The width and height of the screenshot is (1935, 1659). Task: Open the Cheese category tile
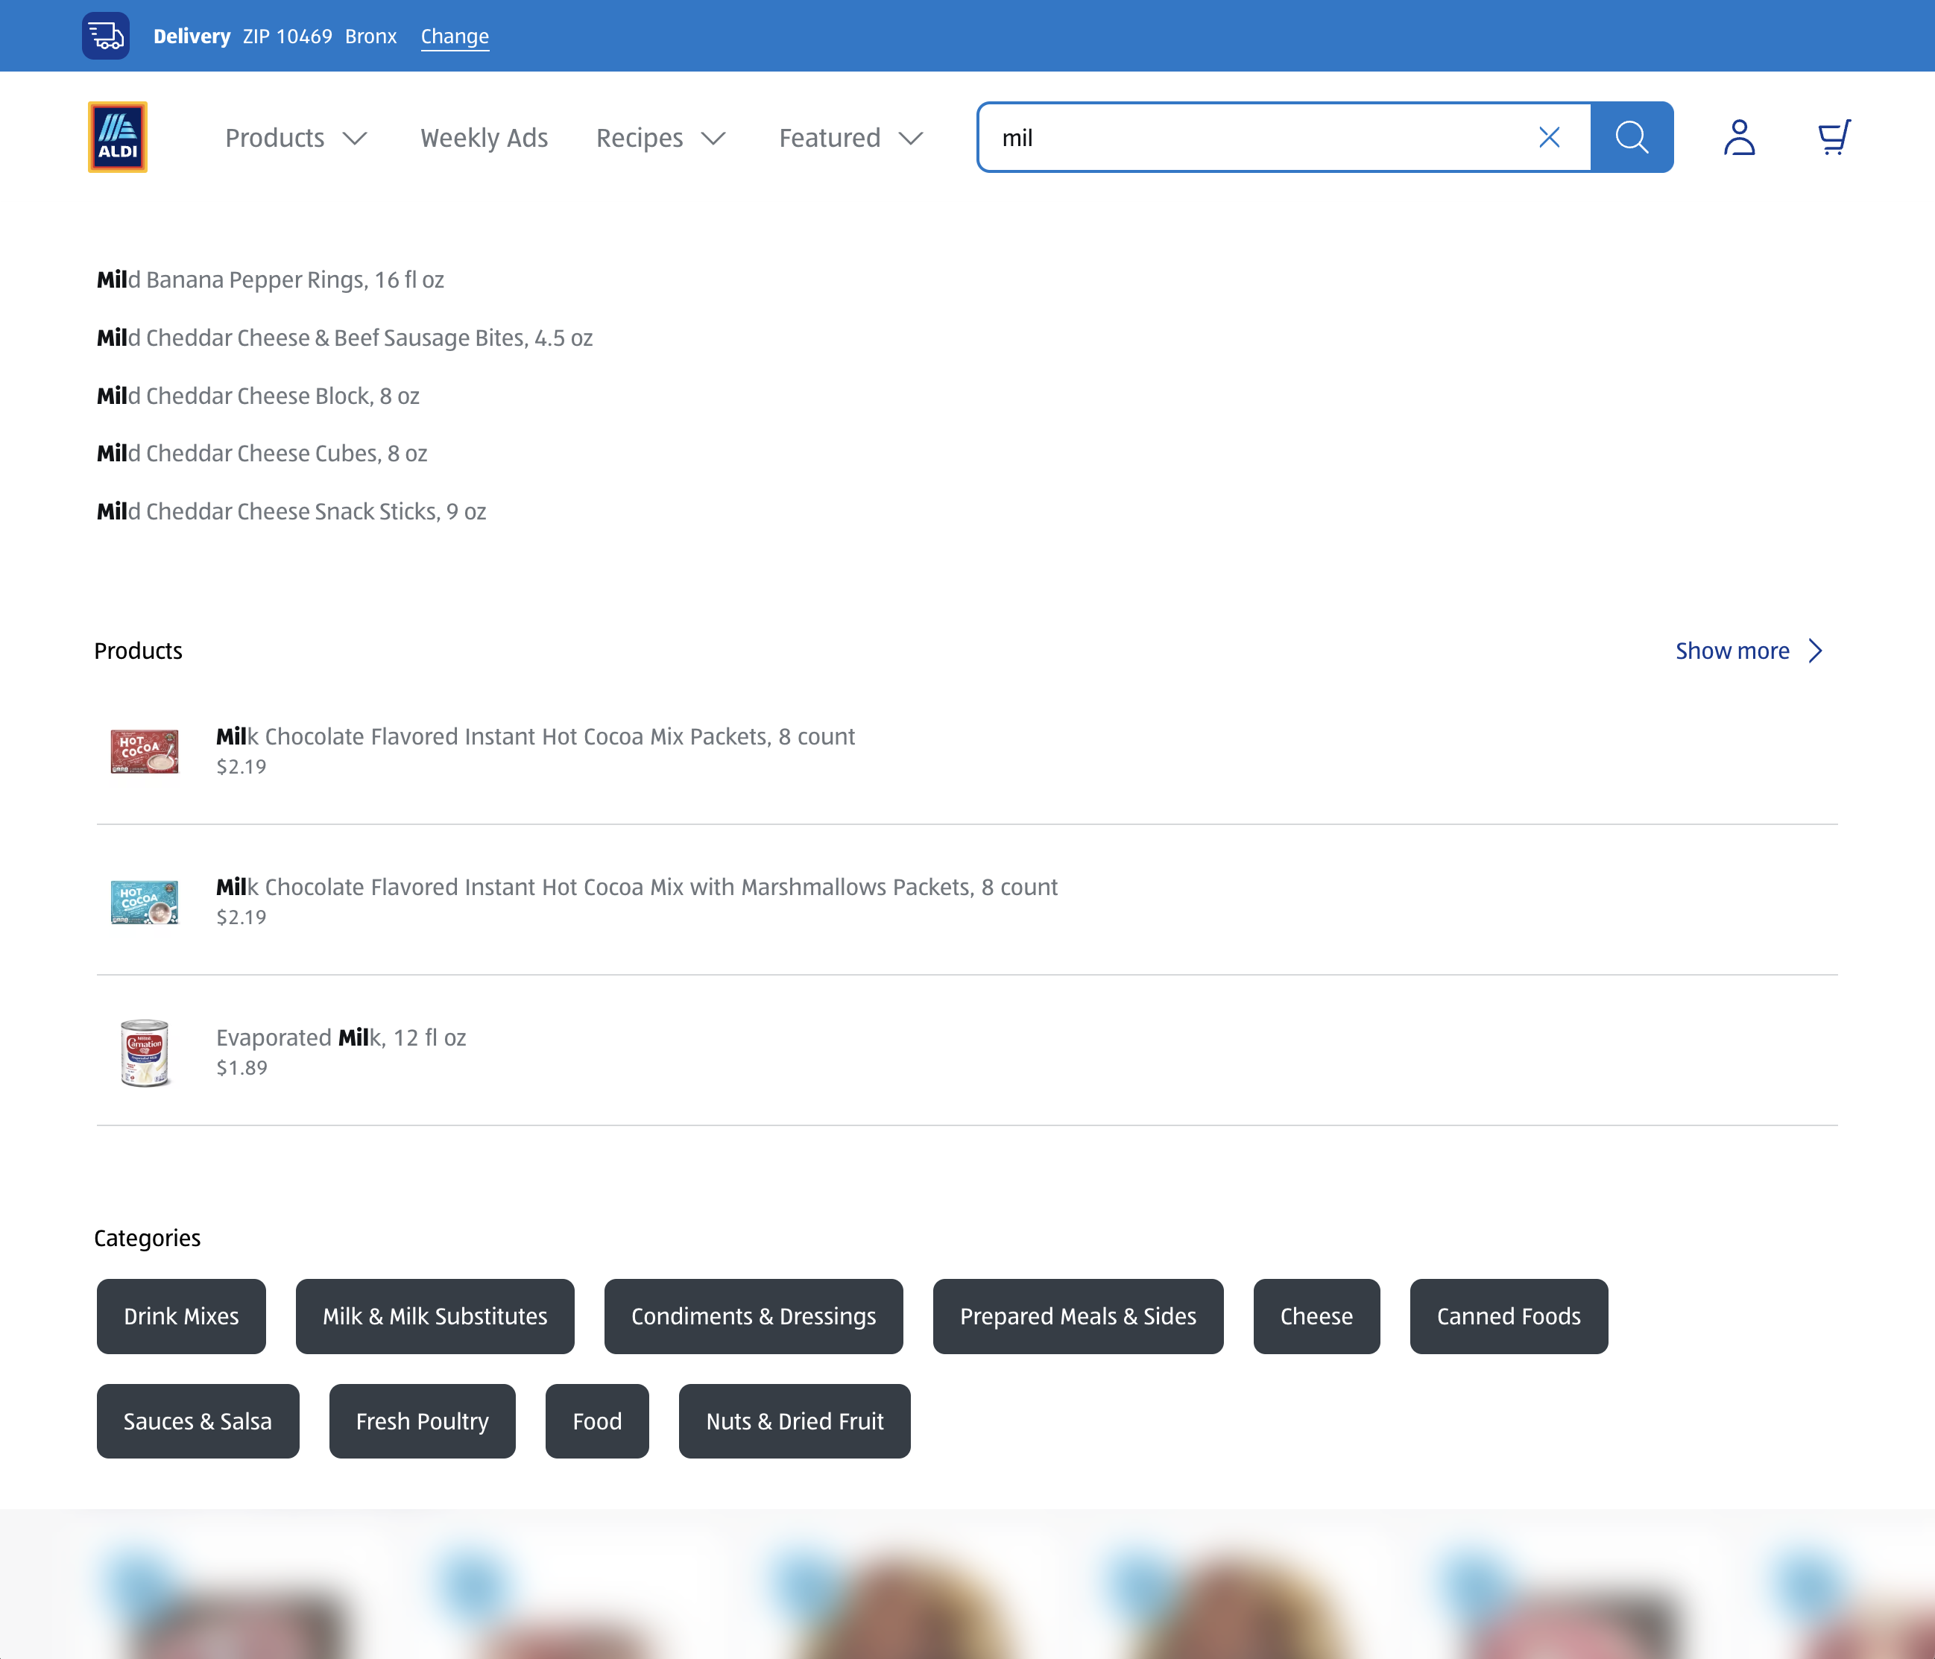(x=1317, y=1316)
